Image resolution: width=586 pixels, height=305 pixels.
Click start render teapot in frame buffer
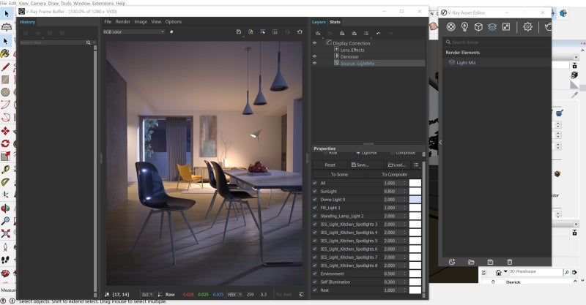[x=300, y=32]
